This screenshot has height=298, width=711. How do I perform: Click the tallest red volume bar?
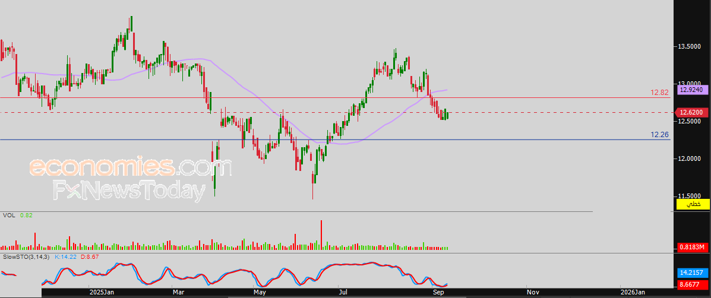click(321, 234)
